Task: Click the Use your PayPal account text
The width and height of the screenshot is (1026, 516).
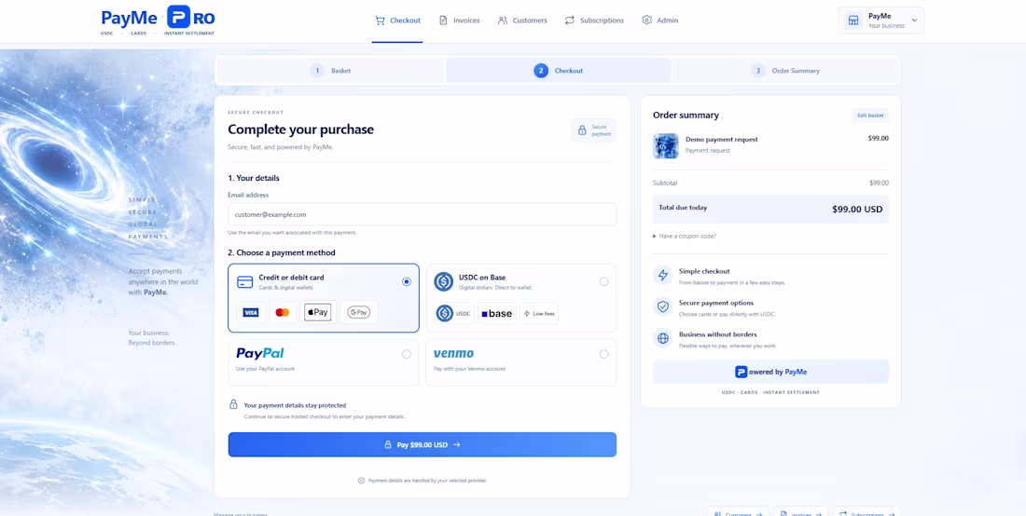Action: tap(265, 369)
